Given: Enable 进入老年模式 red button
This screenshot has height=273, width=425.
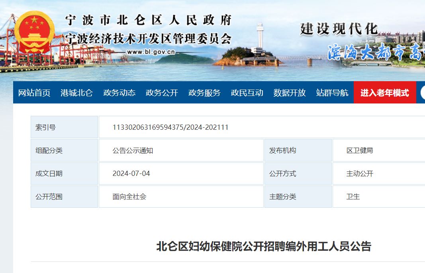Looking at the screenshot, I should coord(385,92).
